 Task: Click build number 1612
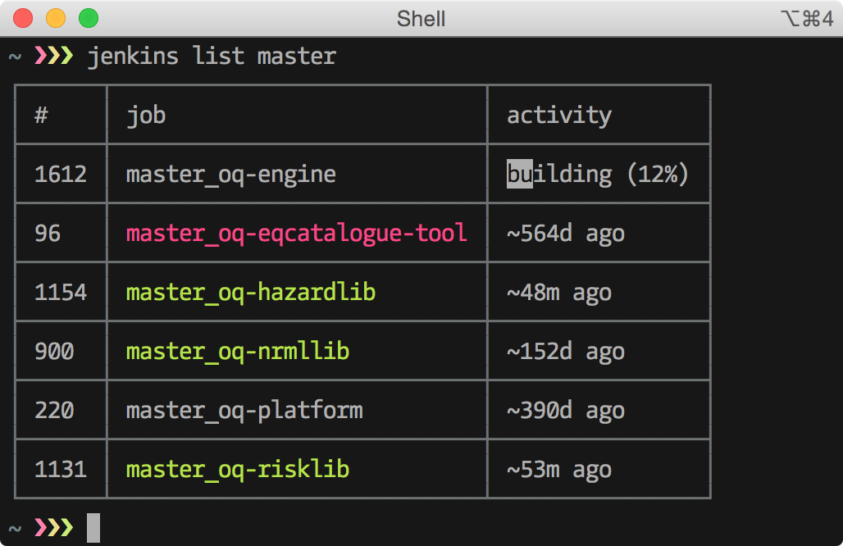[61, 174]
